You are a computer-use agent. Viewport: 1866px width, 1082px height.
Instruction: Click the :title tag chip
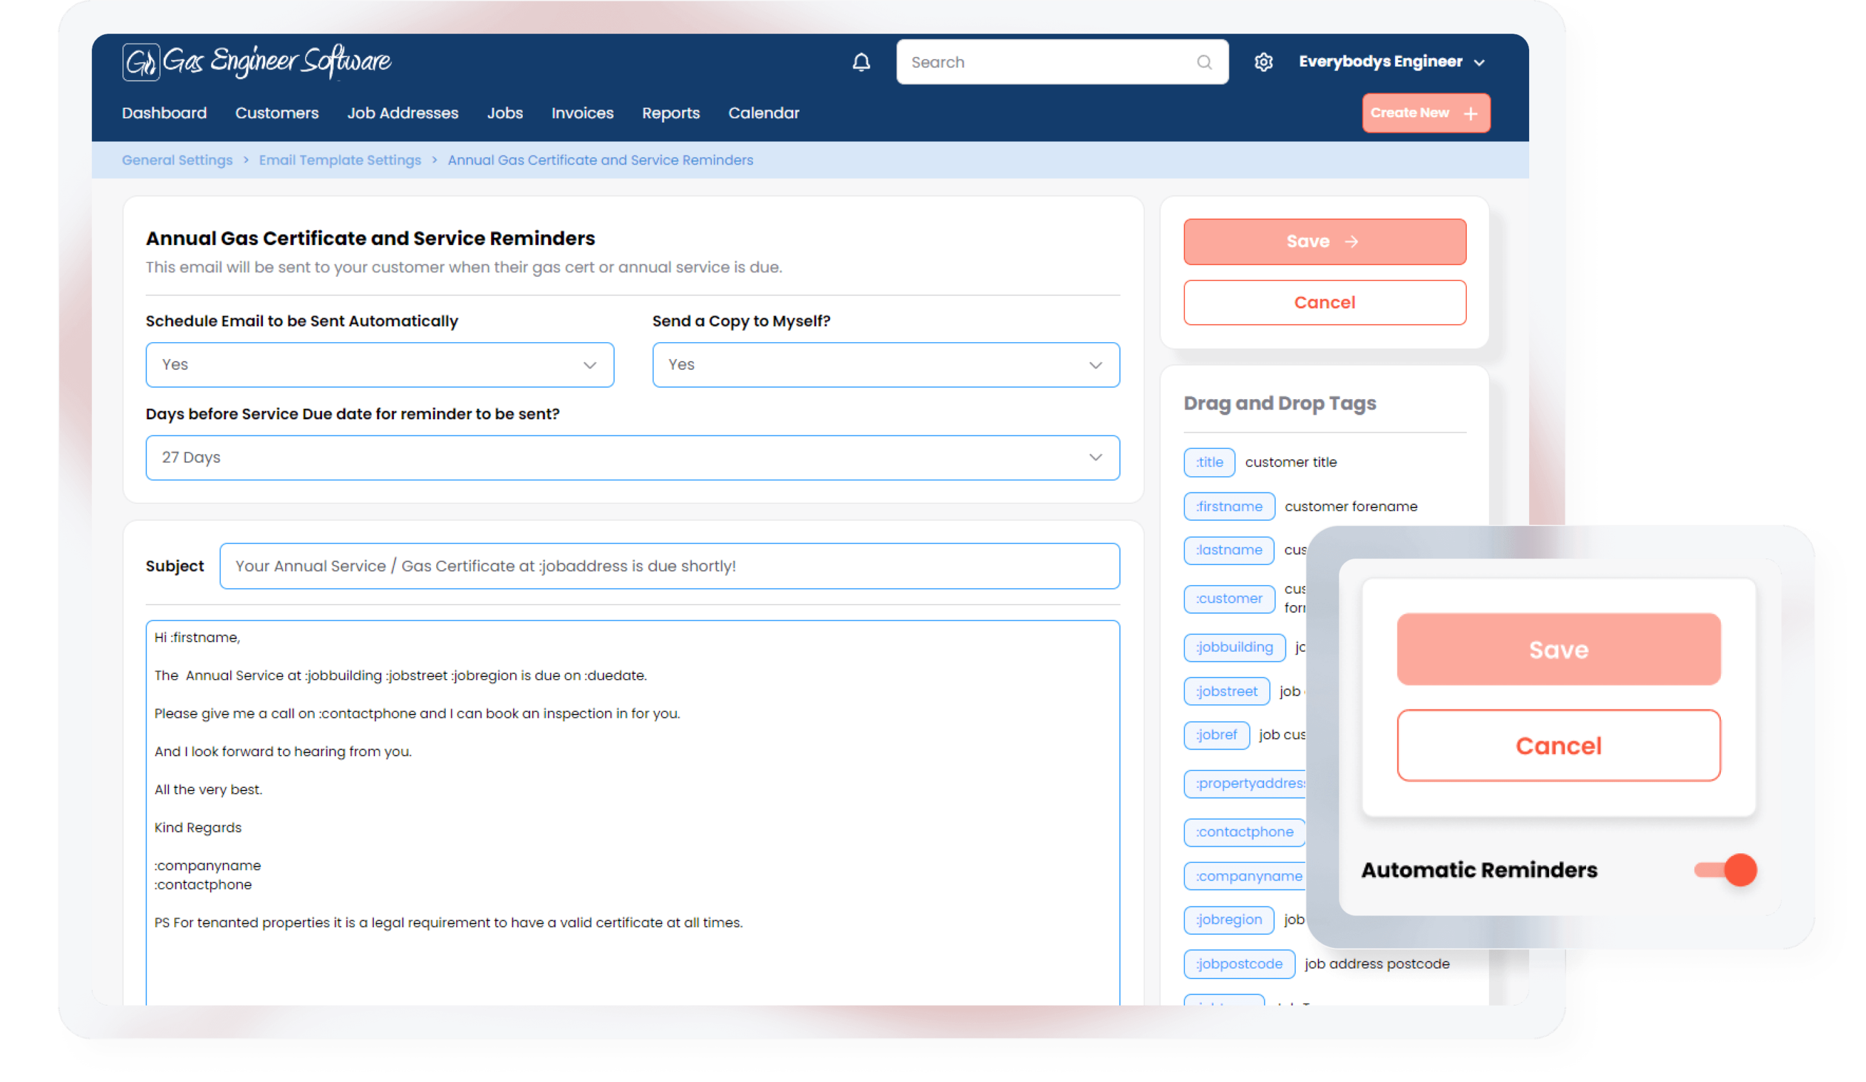coord(1208,462)
